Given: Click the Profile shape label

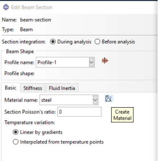Looking at the screenshot, I should pyautogui.click(x=19, y=74).
